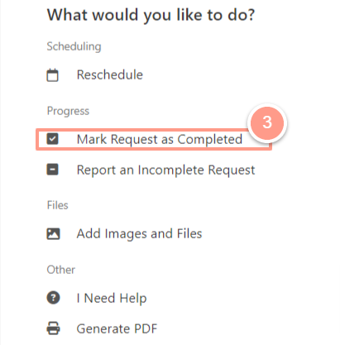Select the I Need Help option

(x=112, y=298)
